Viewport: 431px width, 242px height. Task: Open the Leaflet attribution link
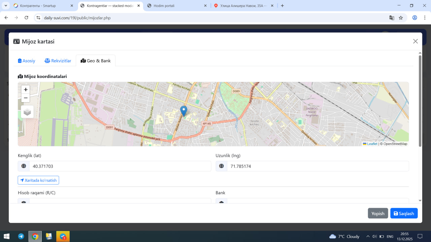coord(372,144)
